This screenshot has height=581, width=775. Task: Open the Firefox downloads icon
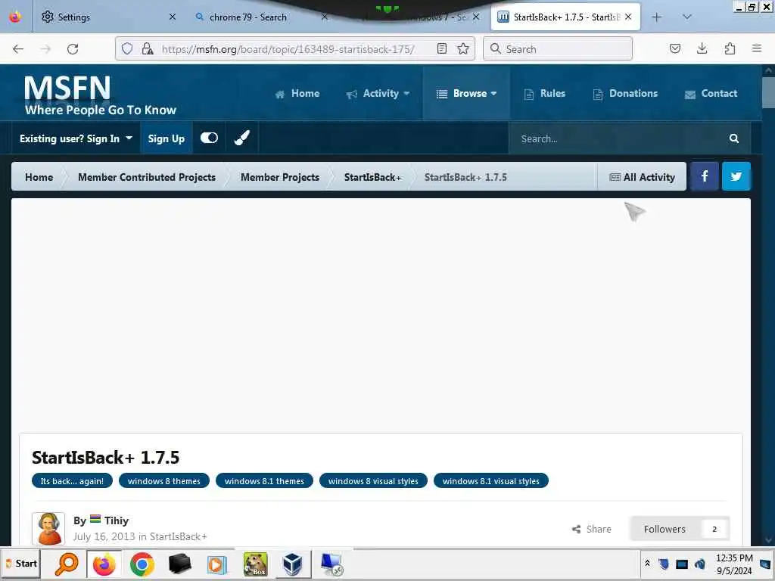pyautogui.click(x=702, y=48)
